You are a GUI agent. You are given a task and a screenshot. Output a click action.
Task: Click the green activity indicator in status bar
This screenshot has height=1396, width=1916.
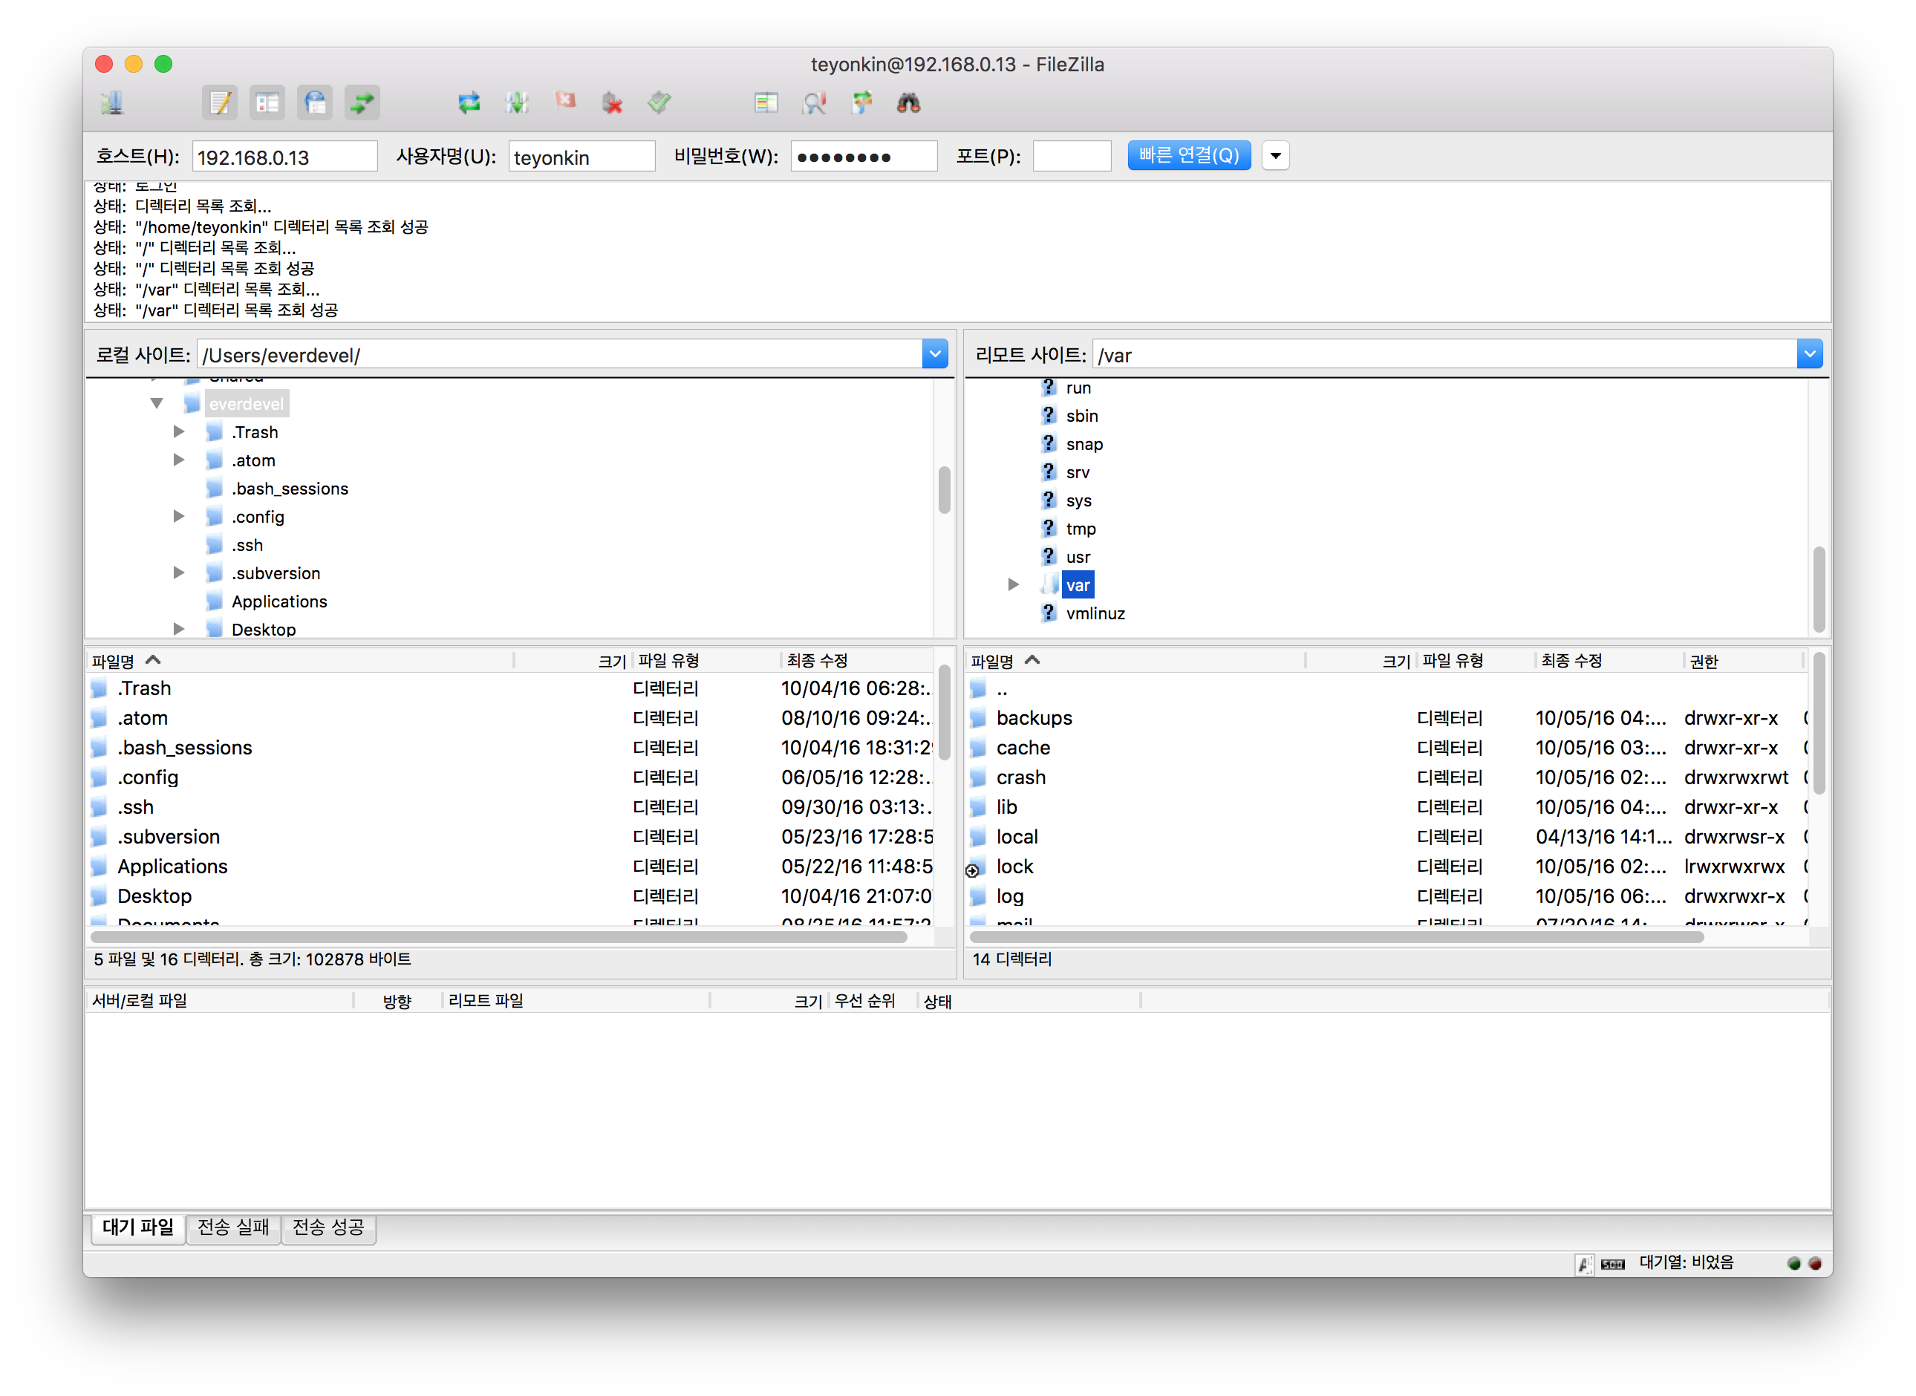pyautogui.click(x=1793, y=1264)
